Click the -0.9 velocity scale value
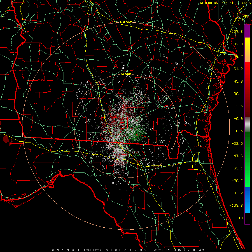The height and width of the screenshot is (252, 252). click(x=238, y=119)
